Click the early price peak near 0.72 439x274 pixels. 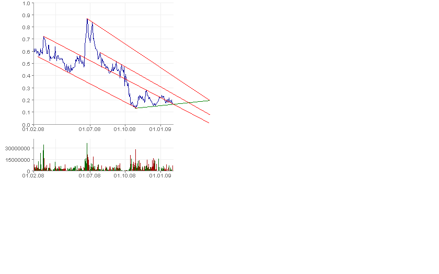point(44,37)
